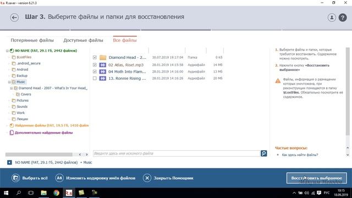Toggle the Pictures folder checkbox in tree
The image size is (352, 198).
pyautogui.click(x=14, y=101)
